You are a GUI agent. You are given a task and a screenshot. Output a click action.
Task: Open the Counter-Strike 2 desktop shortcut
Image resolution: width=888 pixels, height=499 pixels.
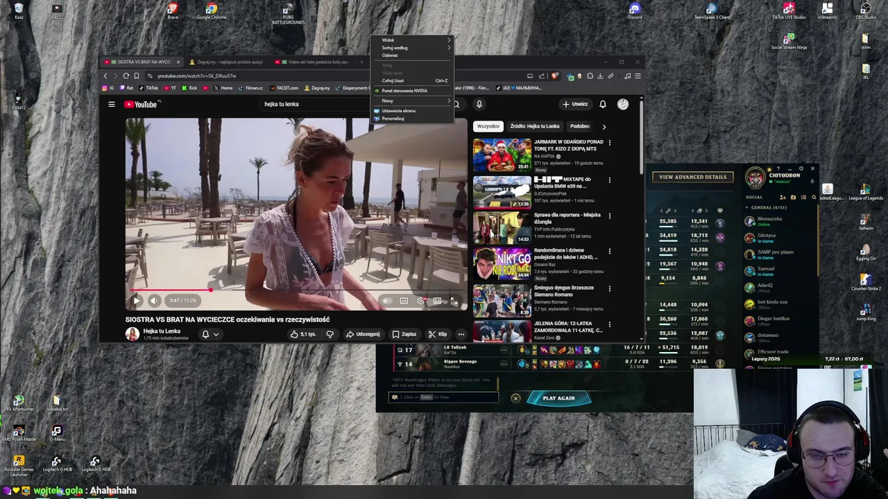point(865,281)
